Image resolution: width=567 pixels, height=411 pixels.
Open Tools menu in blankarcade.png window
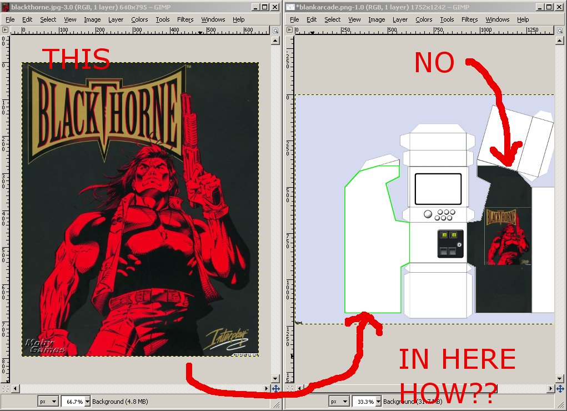(x=447, y=19)
